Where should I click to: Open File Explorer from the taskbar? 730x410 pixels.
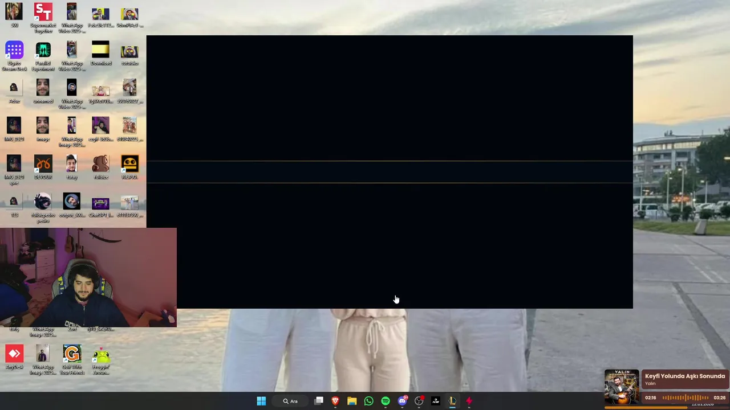(352, 401)
